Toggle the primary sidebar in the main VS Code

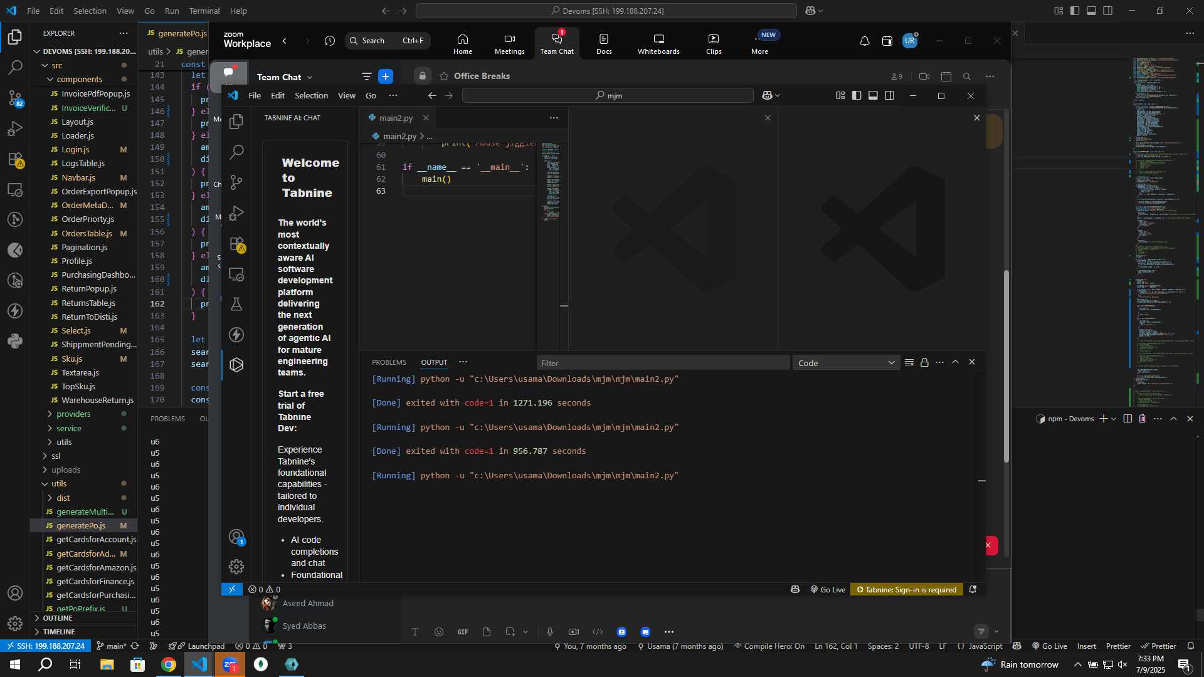pyautogui.click(x=1075, y=11)
